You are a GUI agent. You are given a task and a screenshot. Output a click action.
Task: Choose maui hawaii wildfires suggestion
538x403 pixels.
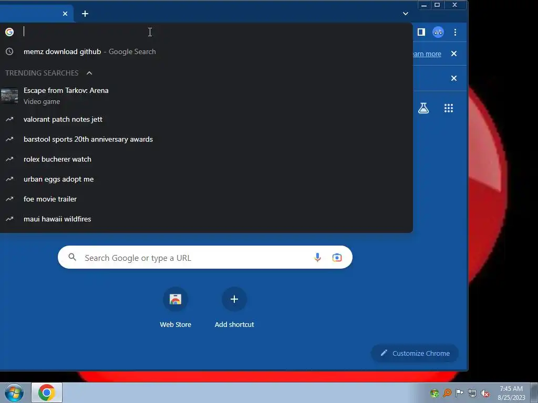pyautogui.click(x=206, y=219)
